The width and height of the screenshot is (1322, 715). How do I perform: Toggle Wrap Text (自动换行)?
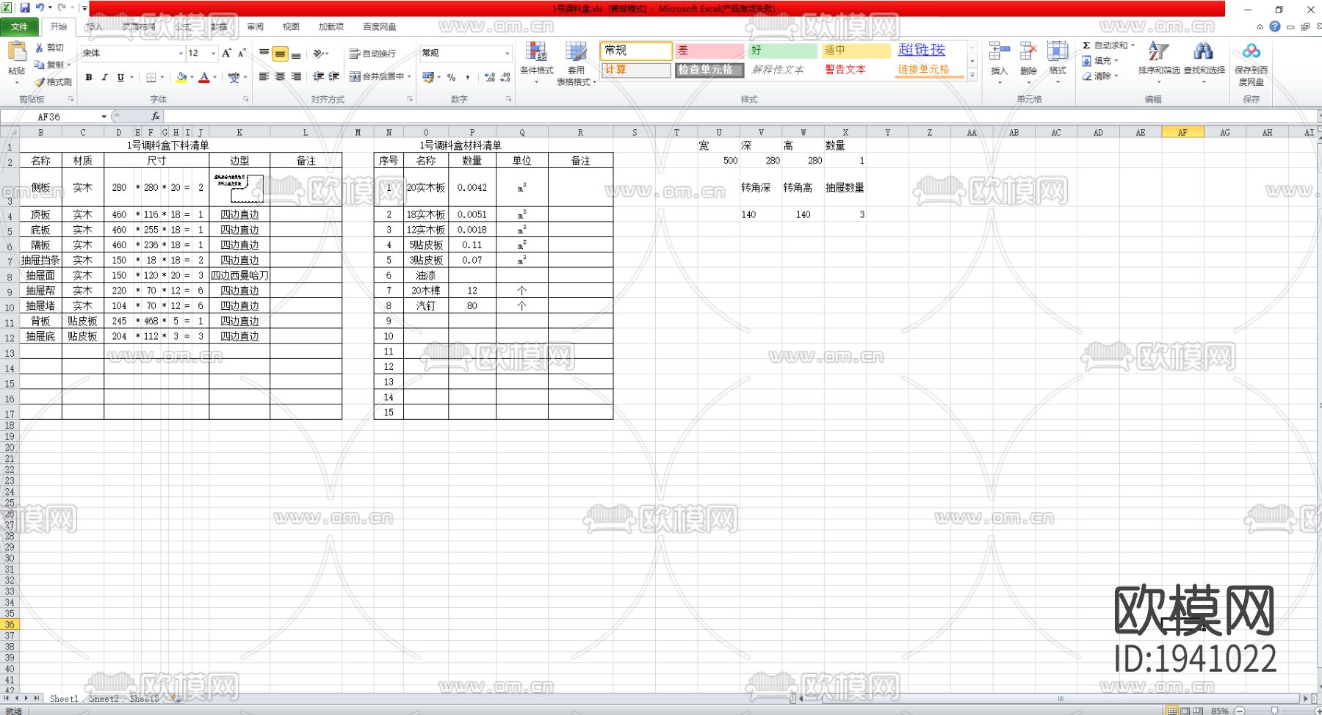[372, 54]
